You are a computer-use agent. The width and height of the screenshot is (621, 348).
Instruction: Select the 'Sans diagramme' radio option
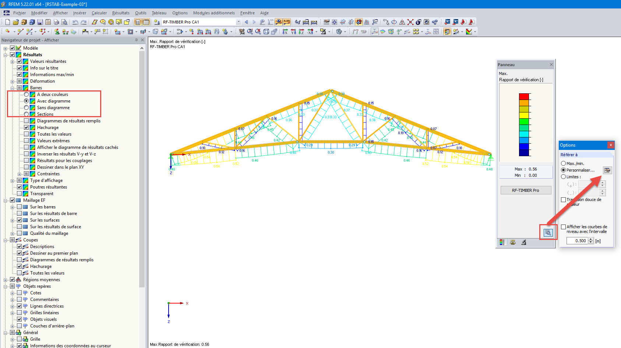pyautogui.click(x=27, y=108)
